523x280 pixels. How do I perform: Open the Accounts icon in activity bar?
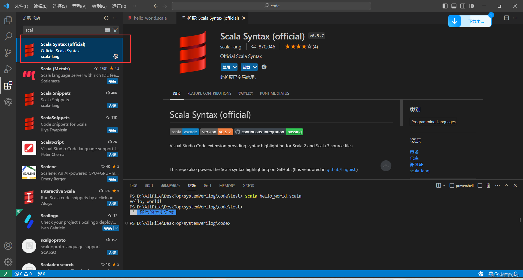(8, 246)
